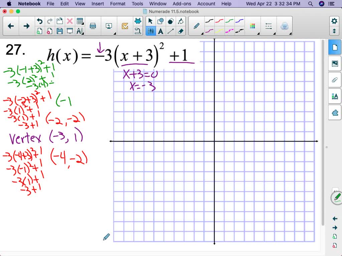The height and width of the screenshot is (256, 342).
Task: Select the arrow selection tool
Action: pos(150,21)
